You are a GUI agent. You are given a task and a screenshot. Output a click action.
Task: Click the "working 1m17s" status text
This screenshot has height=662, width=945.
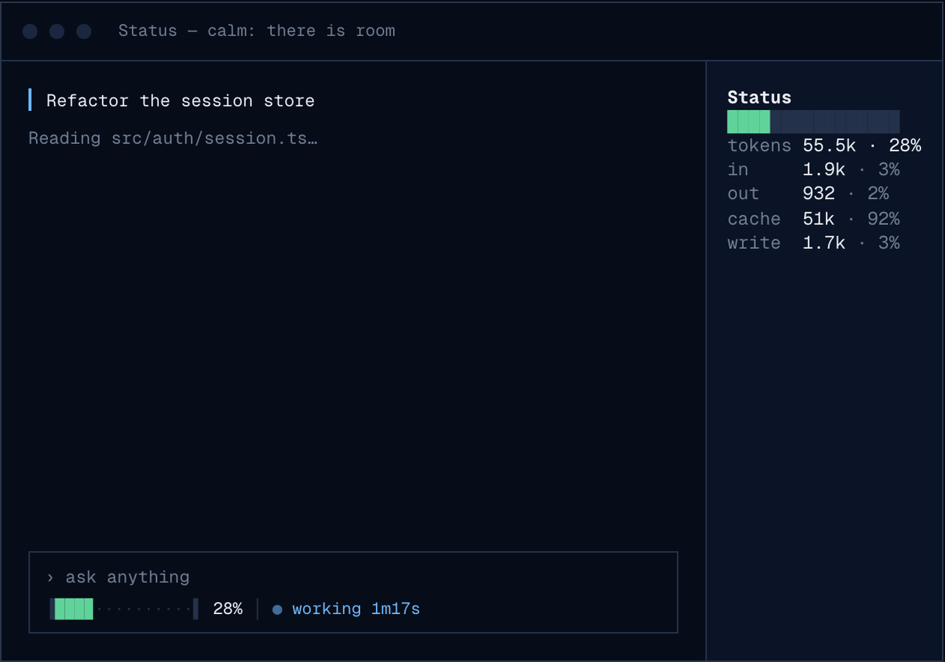coord(356,609)
